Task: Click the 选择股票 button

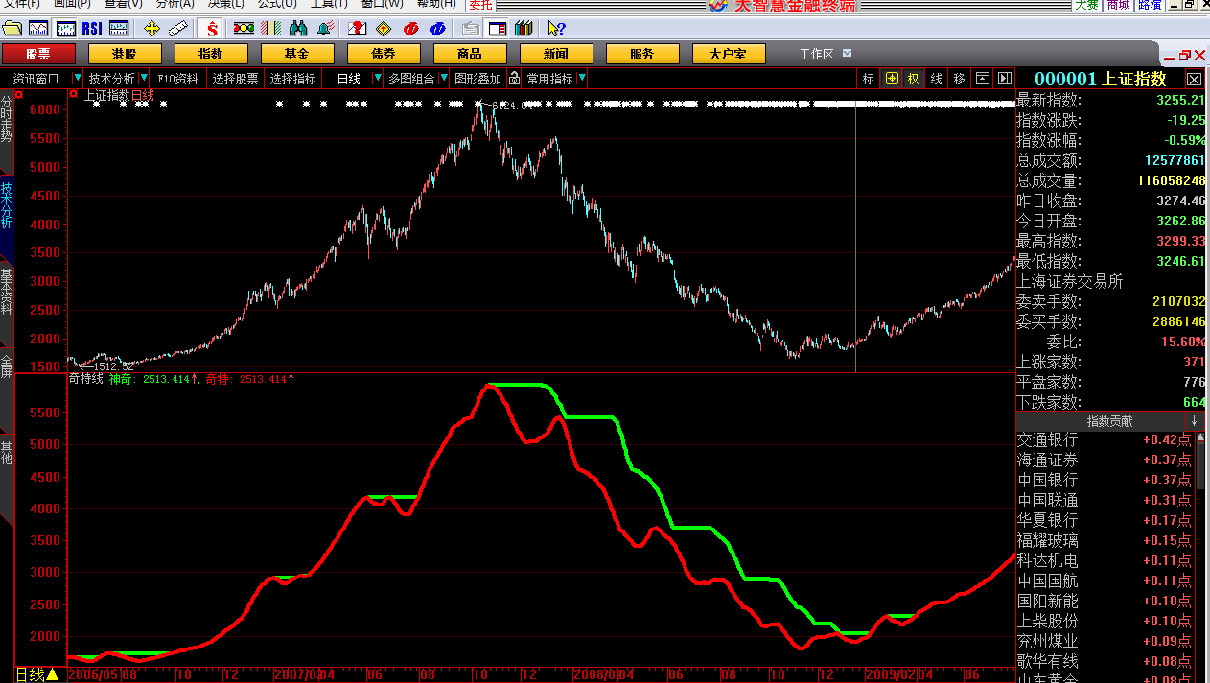Action: 235,79
